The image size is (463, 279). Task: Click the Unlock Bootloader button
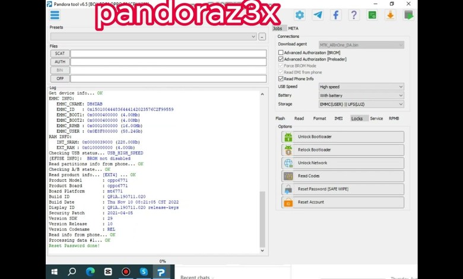click(343, 137)
